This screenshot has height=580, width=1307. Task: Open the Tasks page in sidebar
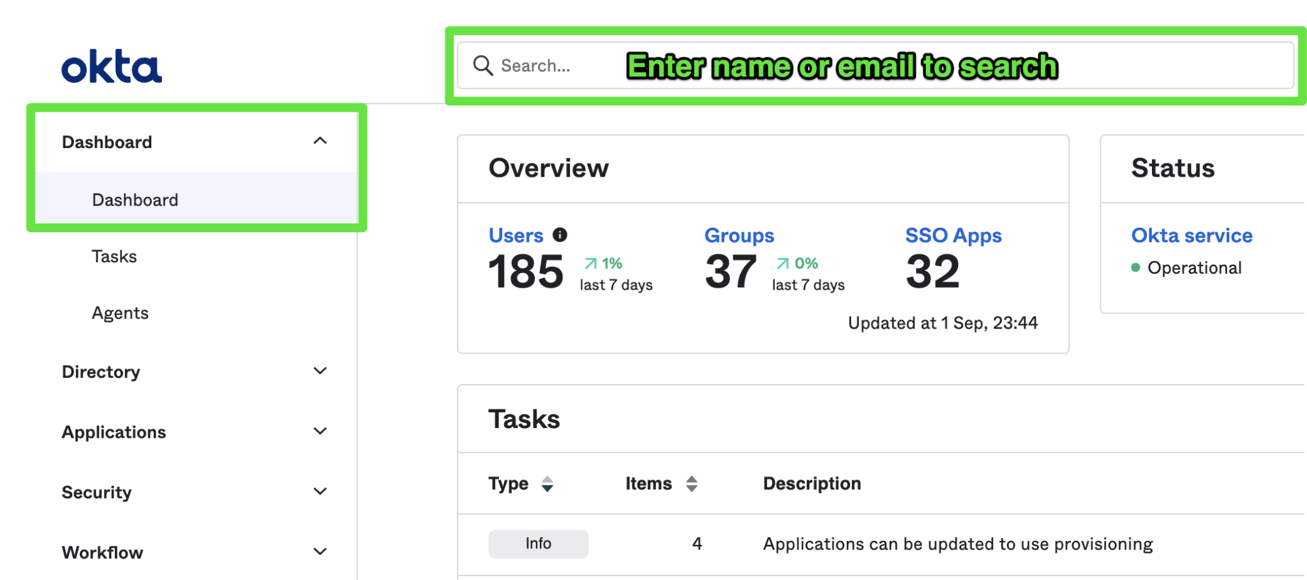point(114,257)
